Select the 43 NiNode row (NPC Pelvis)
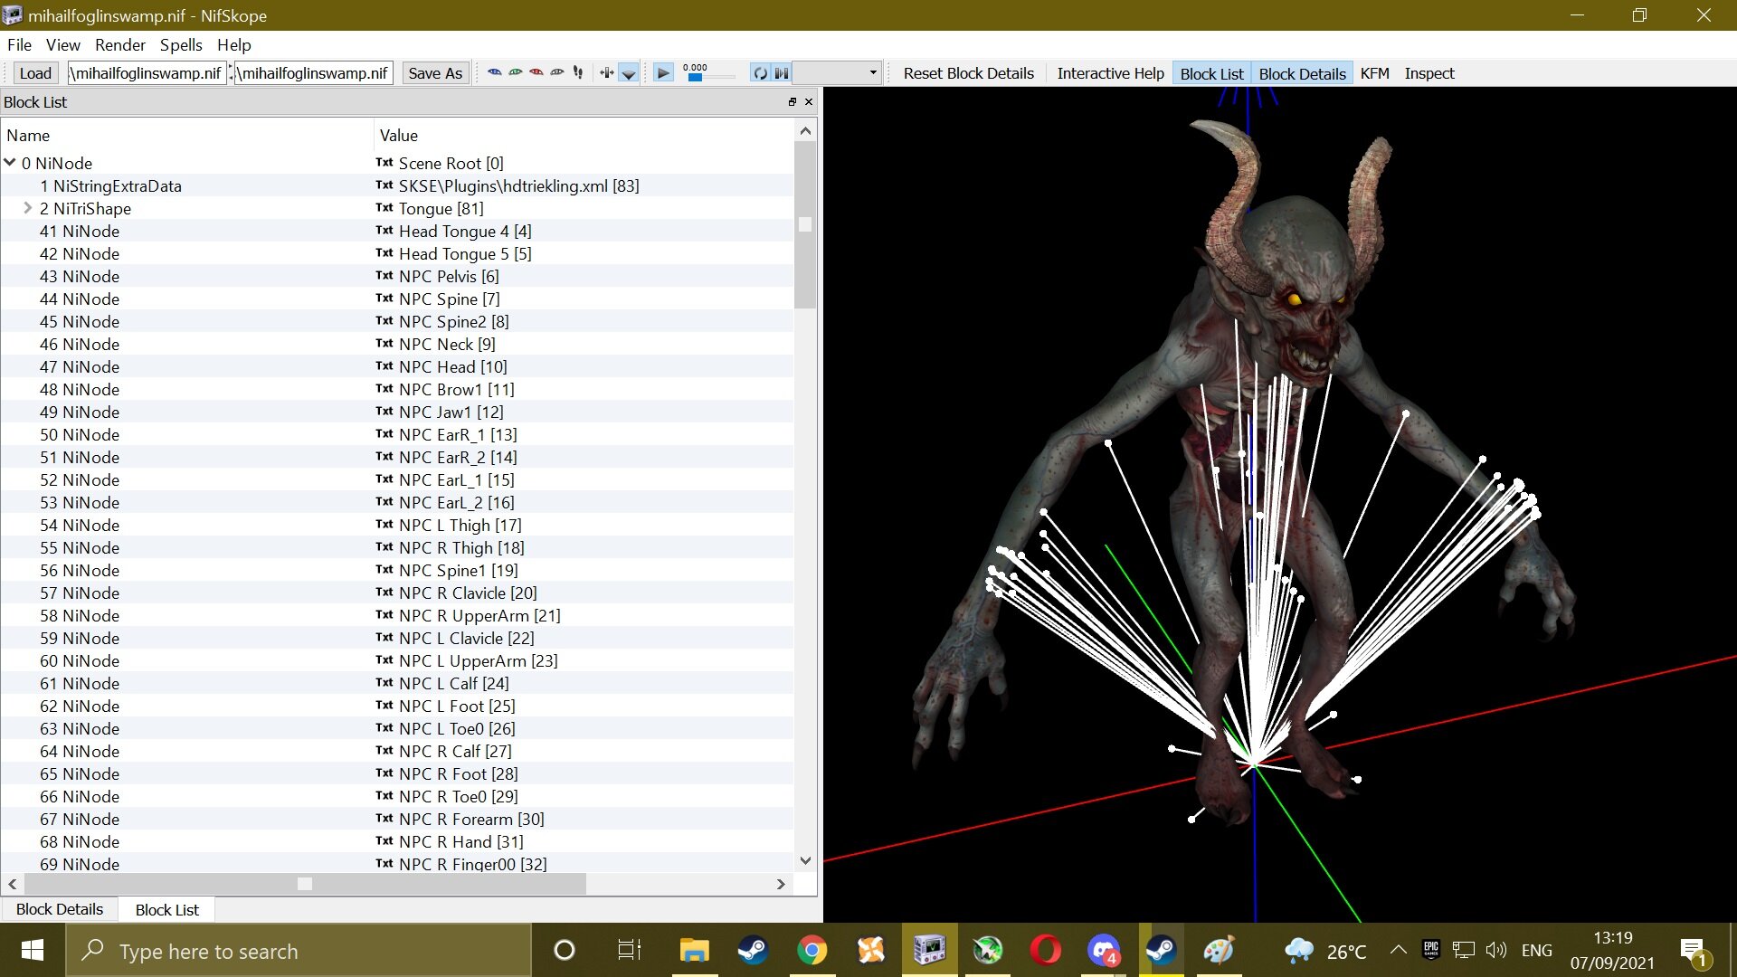 [x=397, y=276]
